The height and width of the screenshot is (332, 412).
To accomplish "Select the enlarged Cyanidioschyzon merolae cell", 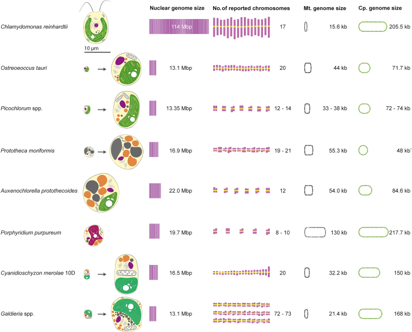I will pyautogui.click(x=130, y=273).
